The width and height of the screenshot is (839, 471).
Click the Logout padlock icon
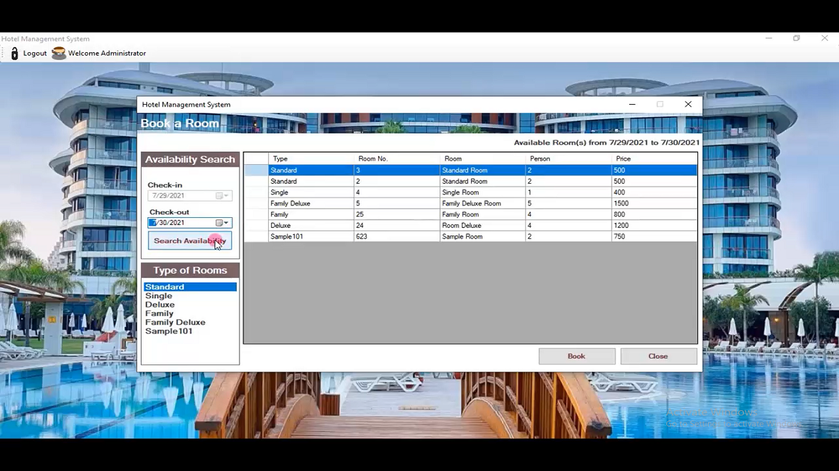click(14, 53)
